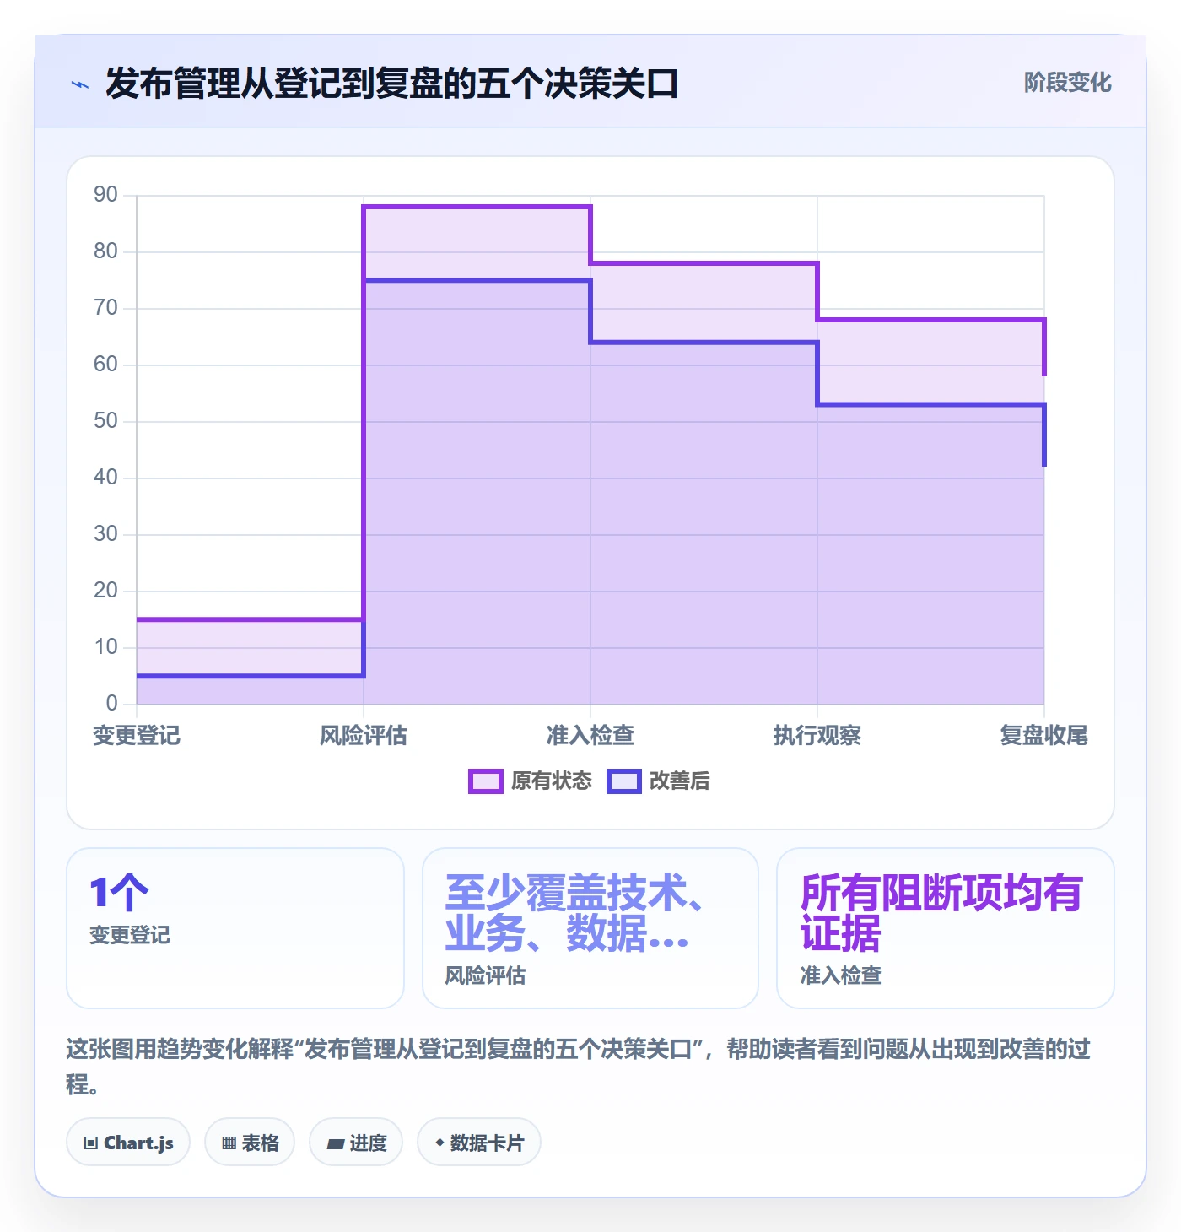The width and height of the screenshot is (1181, 1232).
Task: Click the y-axis value 0
Action: pyautogui.click(x=112, y=704)
